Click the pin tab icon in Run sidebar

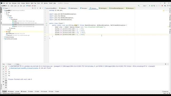pos(3,85)
